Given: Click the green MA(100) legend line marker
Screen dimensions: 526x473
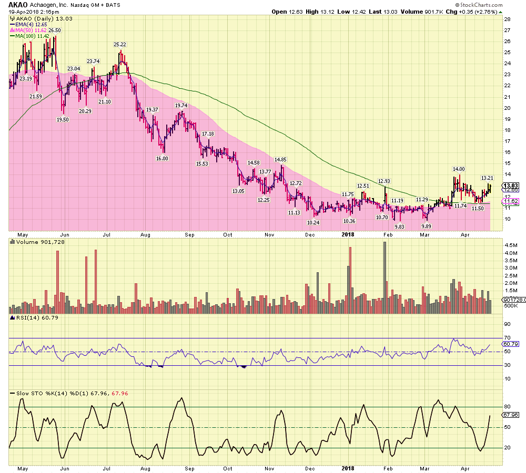Looking at the screenshot, I should [x=12, y=37].
